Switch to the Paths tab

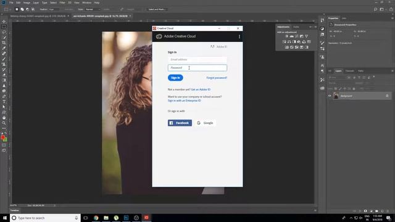pyautogui.click(x=360, y=71)
